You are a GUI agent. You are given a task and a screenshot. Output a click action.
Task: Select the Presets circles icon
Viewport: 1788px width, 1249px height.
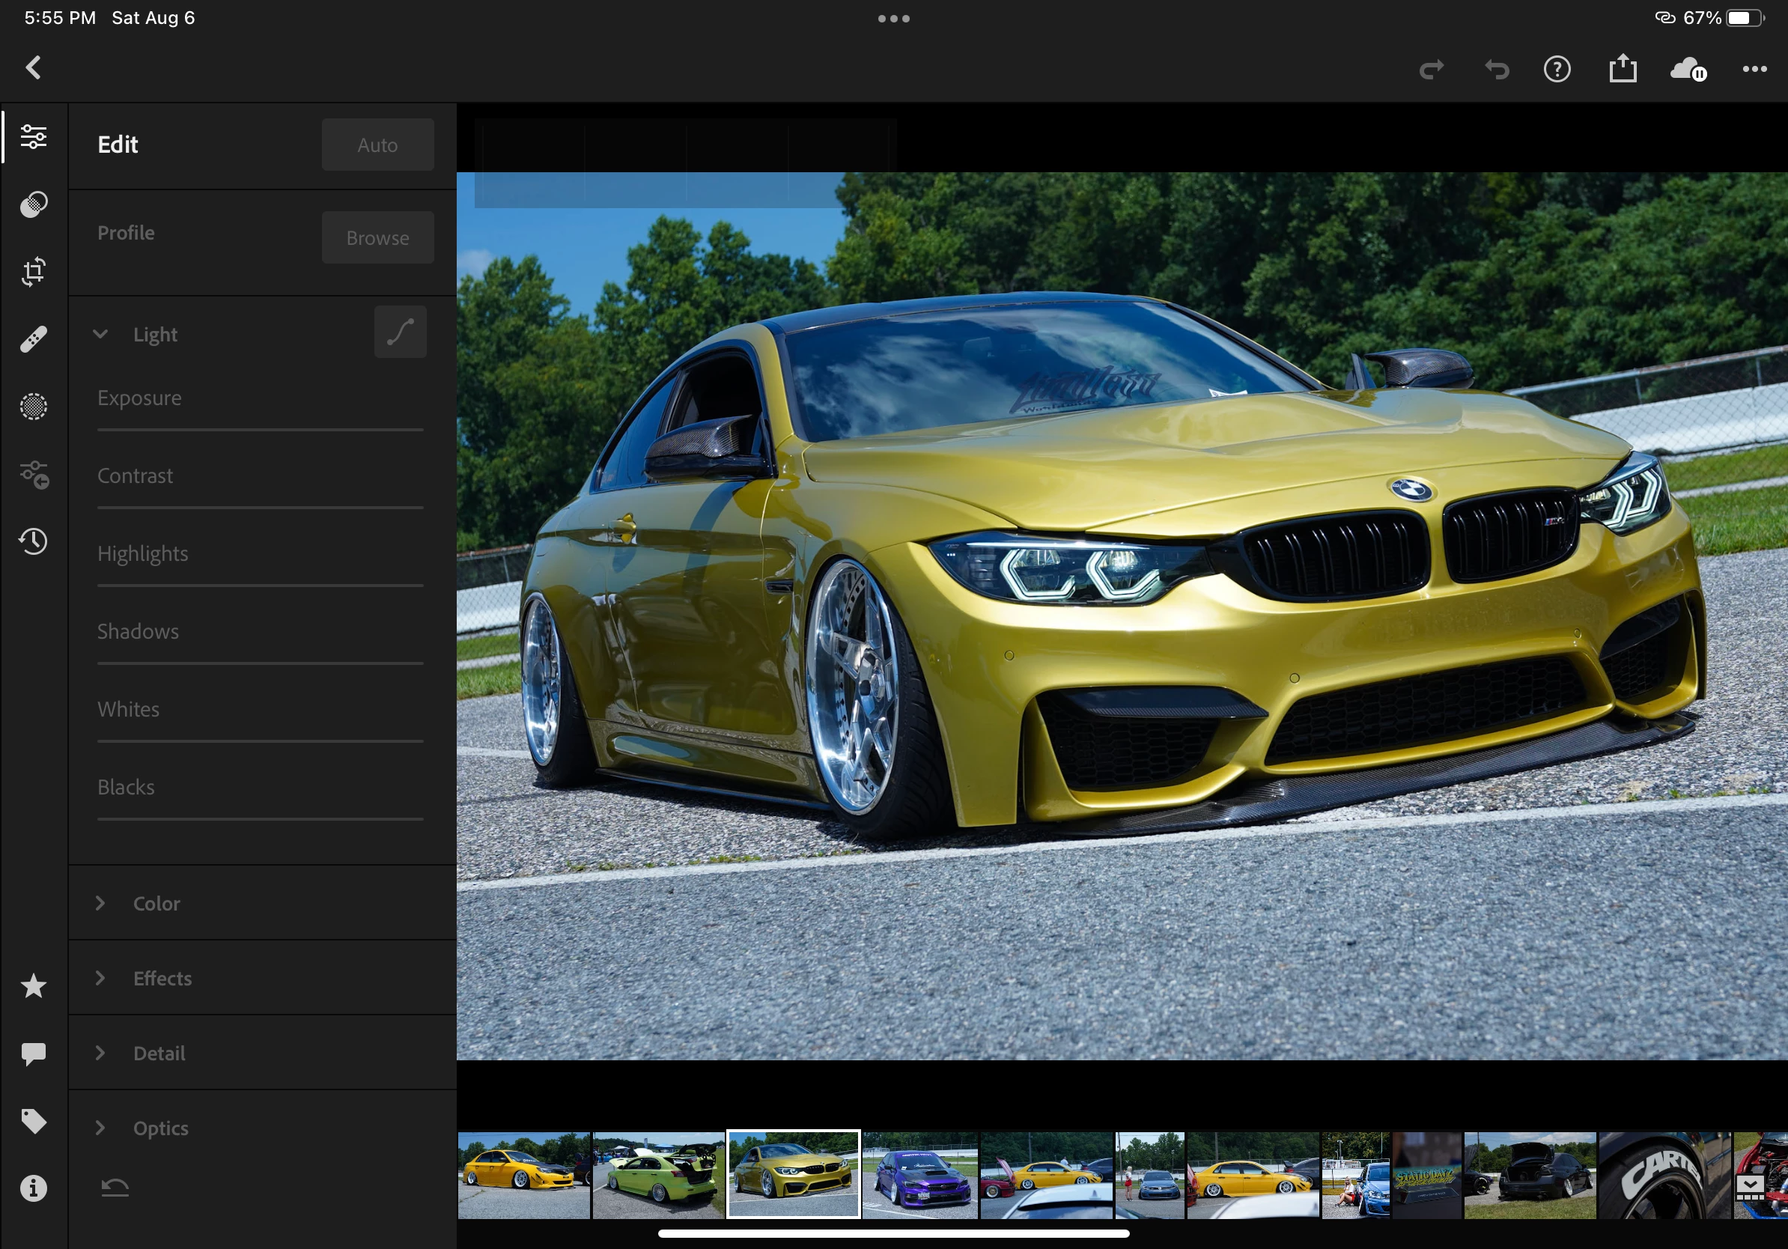pos(34,204)
